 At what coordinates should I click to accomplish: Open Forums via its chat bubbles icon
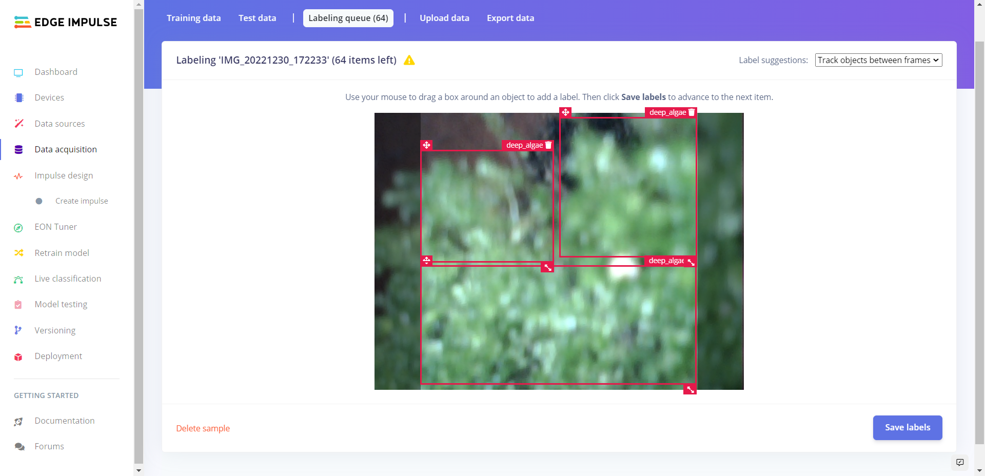pyautogui.click(x=19, y=447)
